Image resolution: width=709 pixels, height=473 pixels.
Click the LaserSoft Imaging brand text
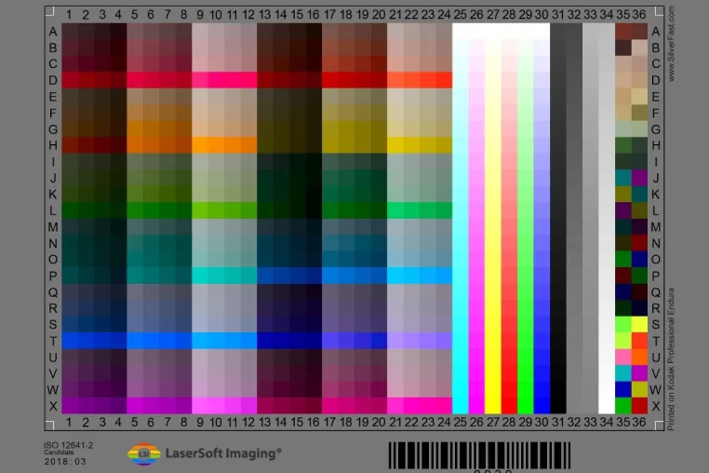[223, 453]
